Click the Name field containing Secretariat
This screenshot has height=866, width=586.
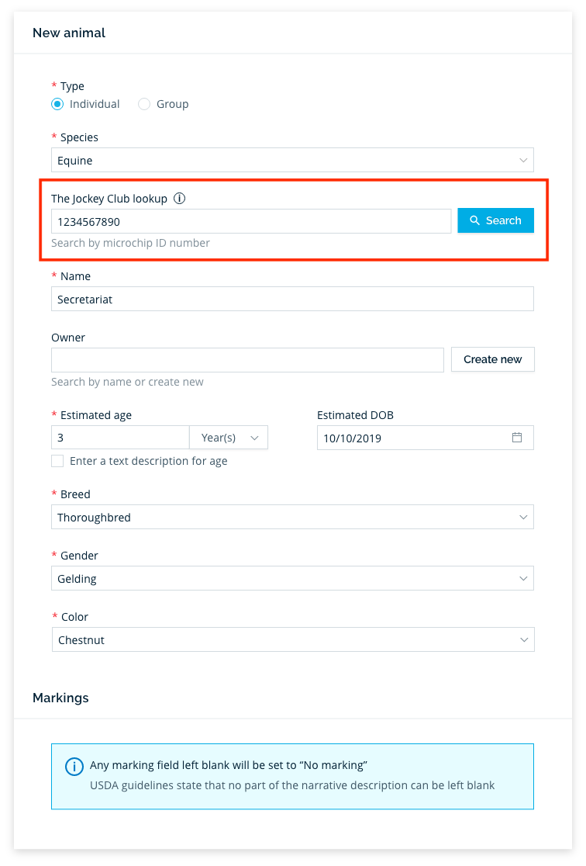coord(292,299)
